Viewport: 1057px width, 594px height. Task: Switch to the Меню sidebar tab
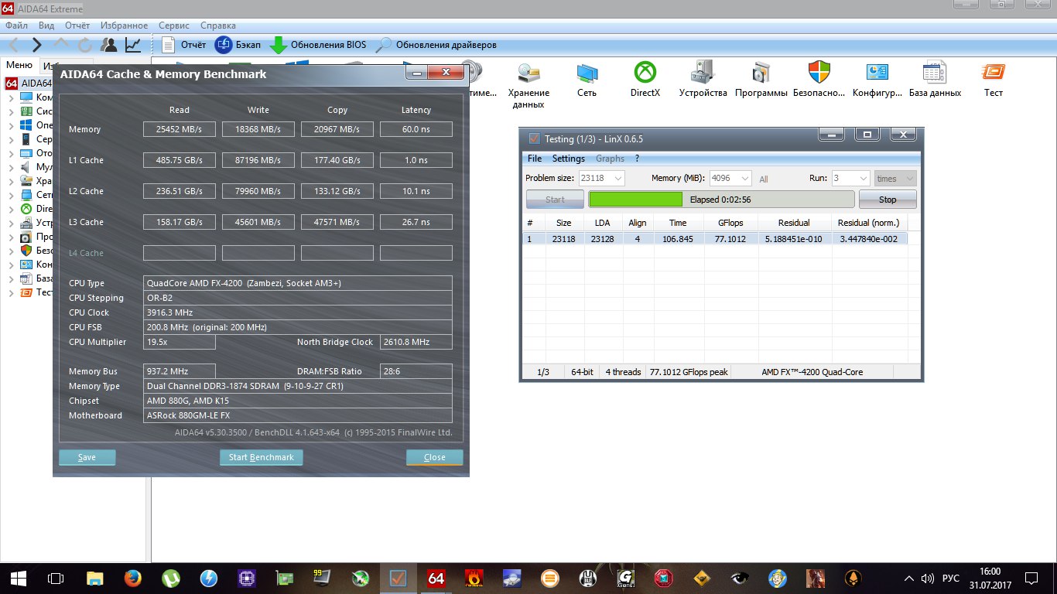point(19,66)
